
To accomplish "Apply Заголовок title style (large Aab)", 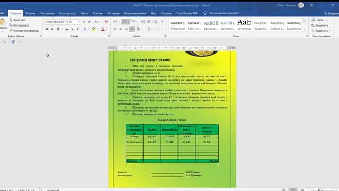I will tap(244, 25).
